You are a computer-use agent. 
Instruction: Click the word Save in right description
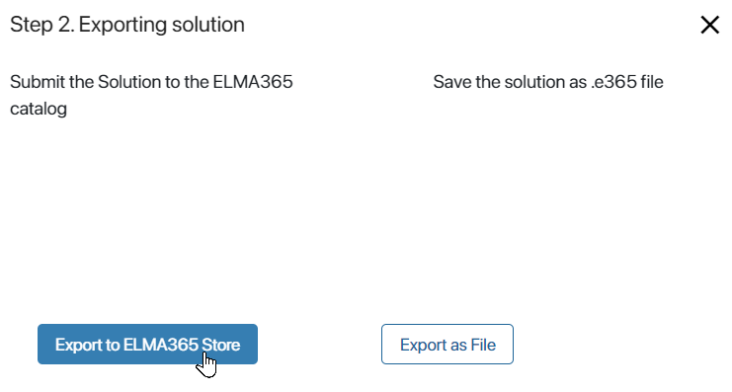[452, 82]
